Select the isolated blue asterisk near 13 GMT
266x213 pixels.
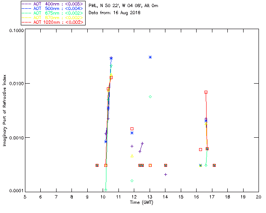coord(150,57)
